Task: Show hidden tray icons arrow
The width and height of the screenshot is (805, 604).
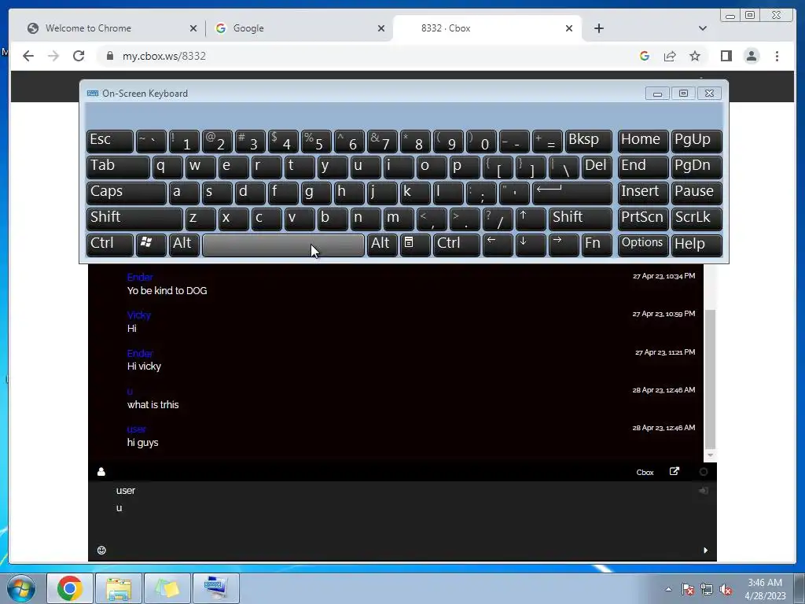Action: pyautogui.click(x=668, y=589)
